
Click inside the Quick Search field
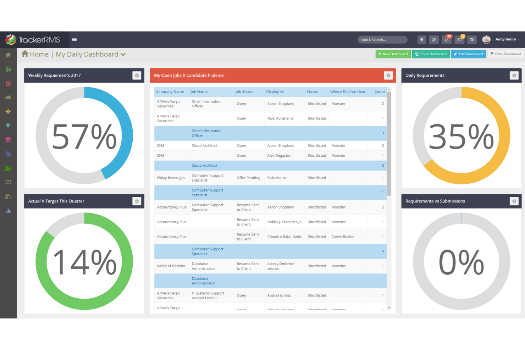[382, 39]
